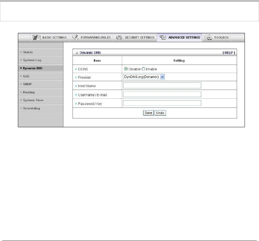Open the Basic Settings tab
The height and width of the screenshot is (241, 259).
[x=50, y=38]
